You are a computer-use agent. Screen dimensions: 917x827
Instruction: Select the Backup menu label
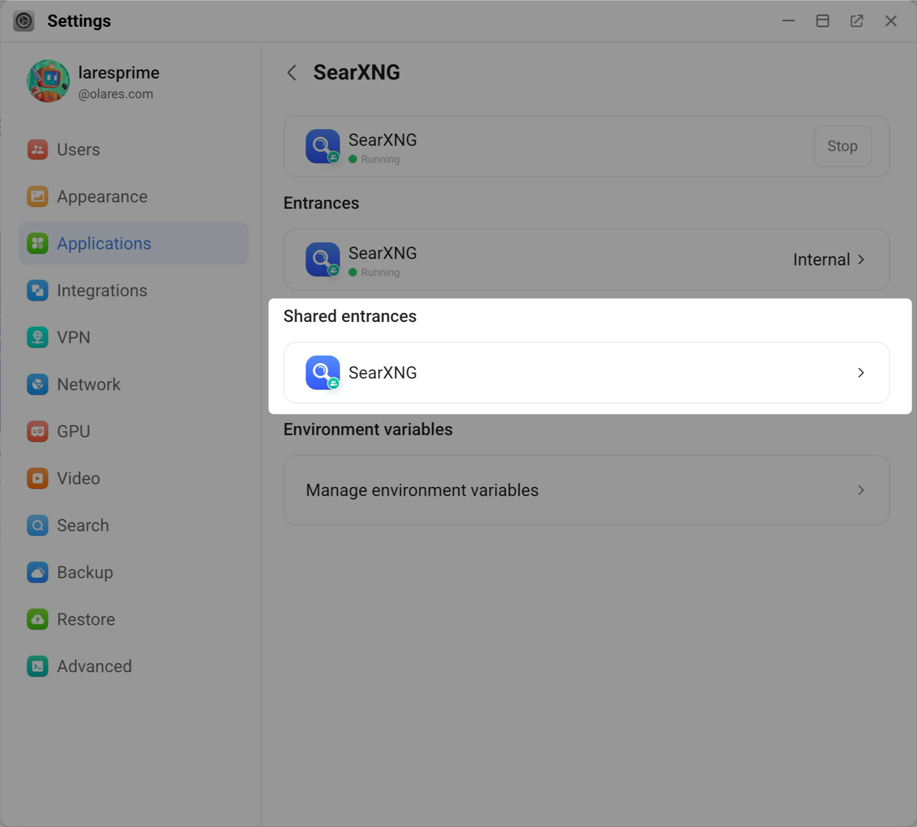85,573
